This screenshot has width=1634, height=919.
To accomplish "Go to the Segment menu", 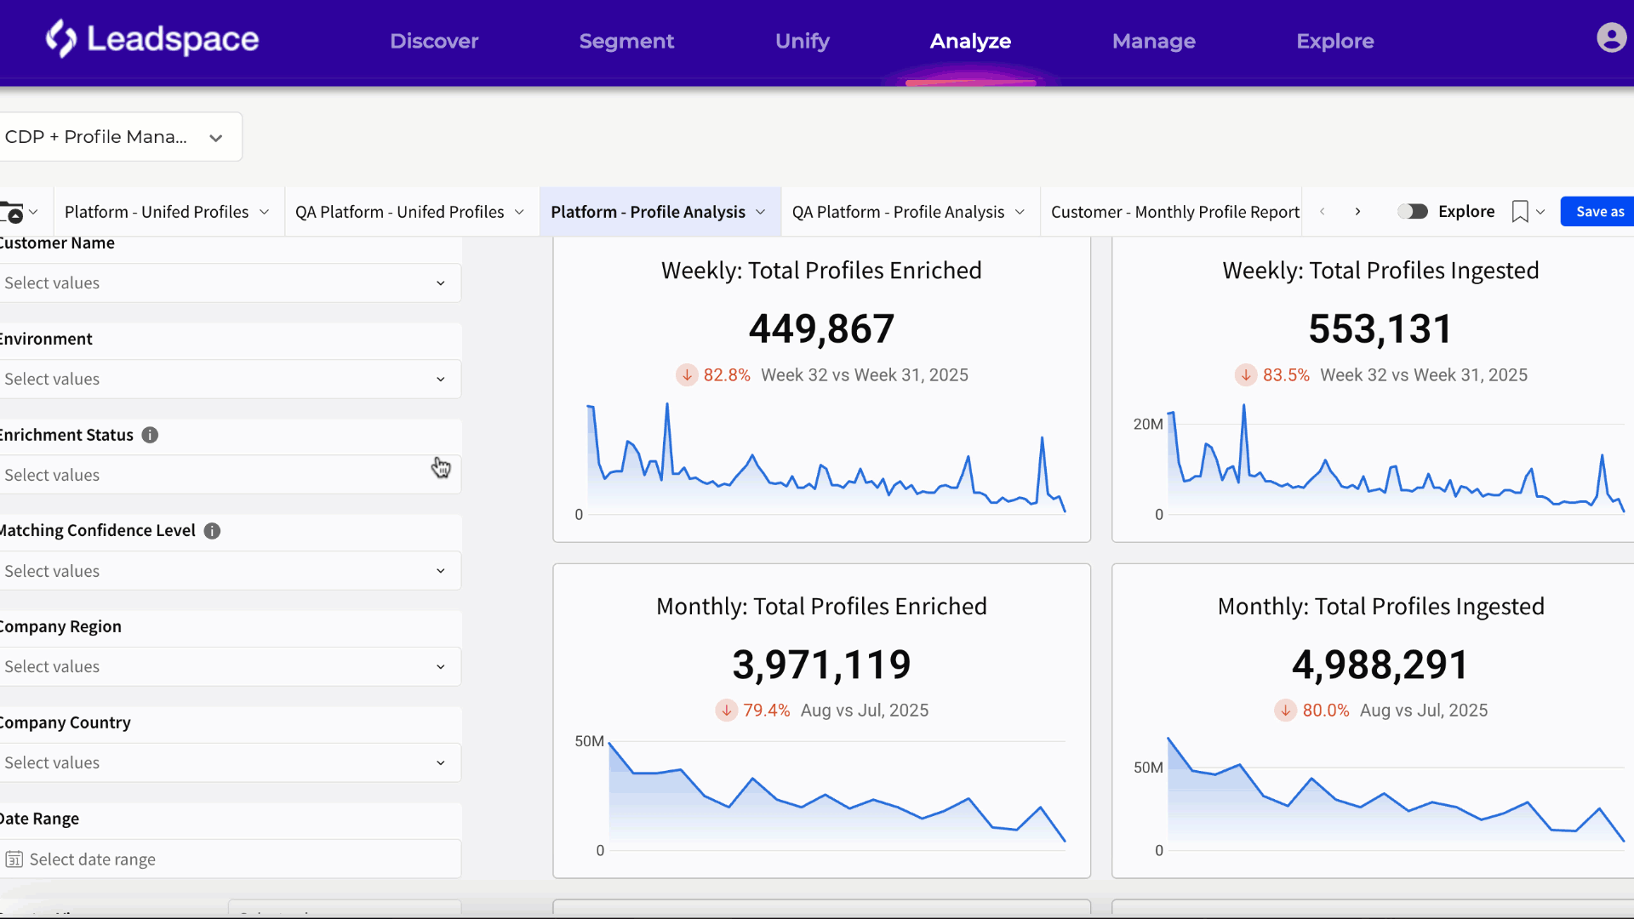I will click(626, 41).
